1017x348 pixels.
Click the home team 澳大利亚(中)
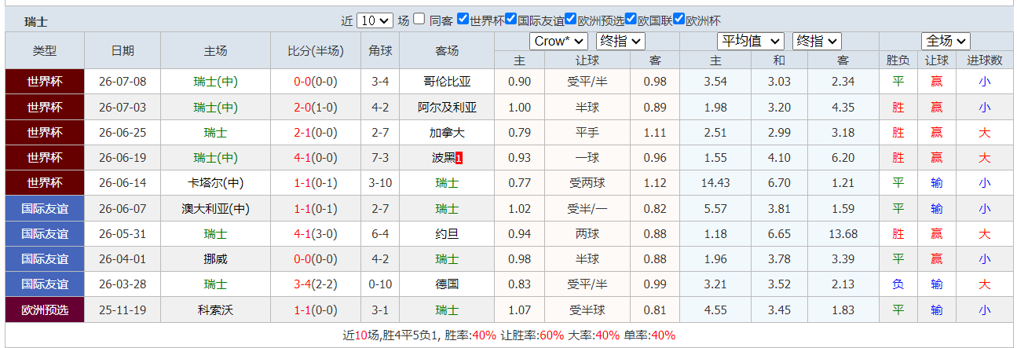coord(216,208)
